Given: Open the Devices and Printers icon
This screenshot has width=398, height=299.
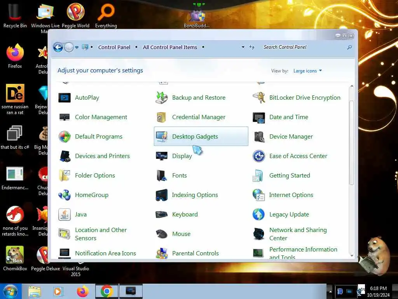Looking at the screenshot, I should coord(65,156).
